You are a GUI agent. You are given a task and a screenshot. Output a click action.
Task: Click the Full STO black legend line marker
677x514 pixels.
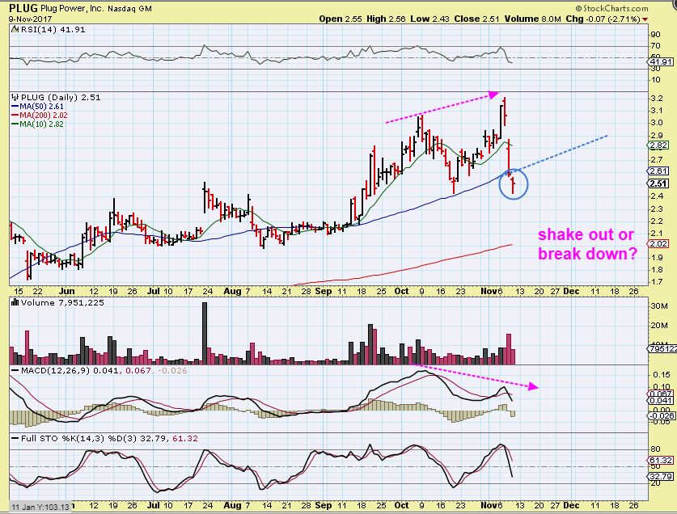[15, 439]
